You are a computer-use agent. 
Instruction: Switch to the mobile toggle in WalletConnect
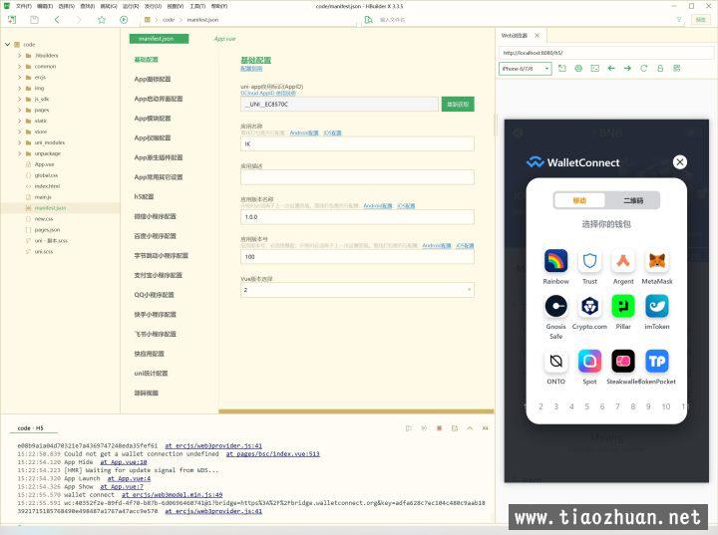[579, 200]
